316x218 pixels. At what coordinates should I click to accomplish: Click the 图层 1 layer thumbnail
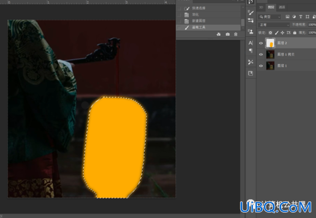[x=270, y=66]
